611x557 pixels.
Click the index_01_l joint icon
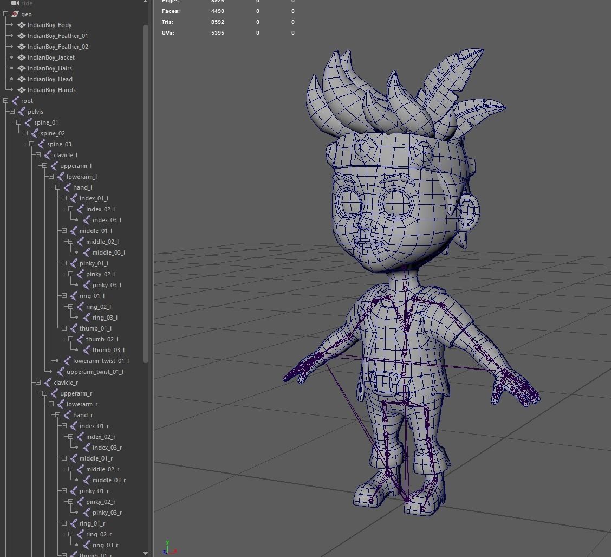74,198
